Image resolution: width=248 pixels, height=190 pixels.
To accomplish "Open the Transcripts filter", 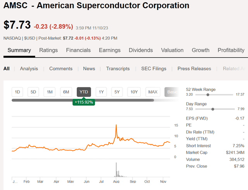I will [118, 68].
